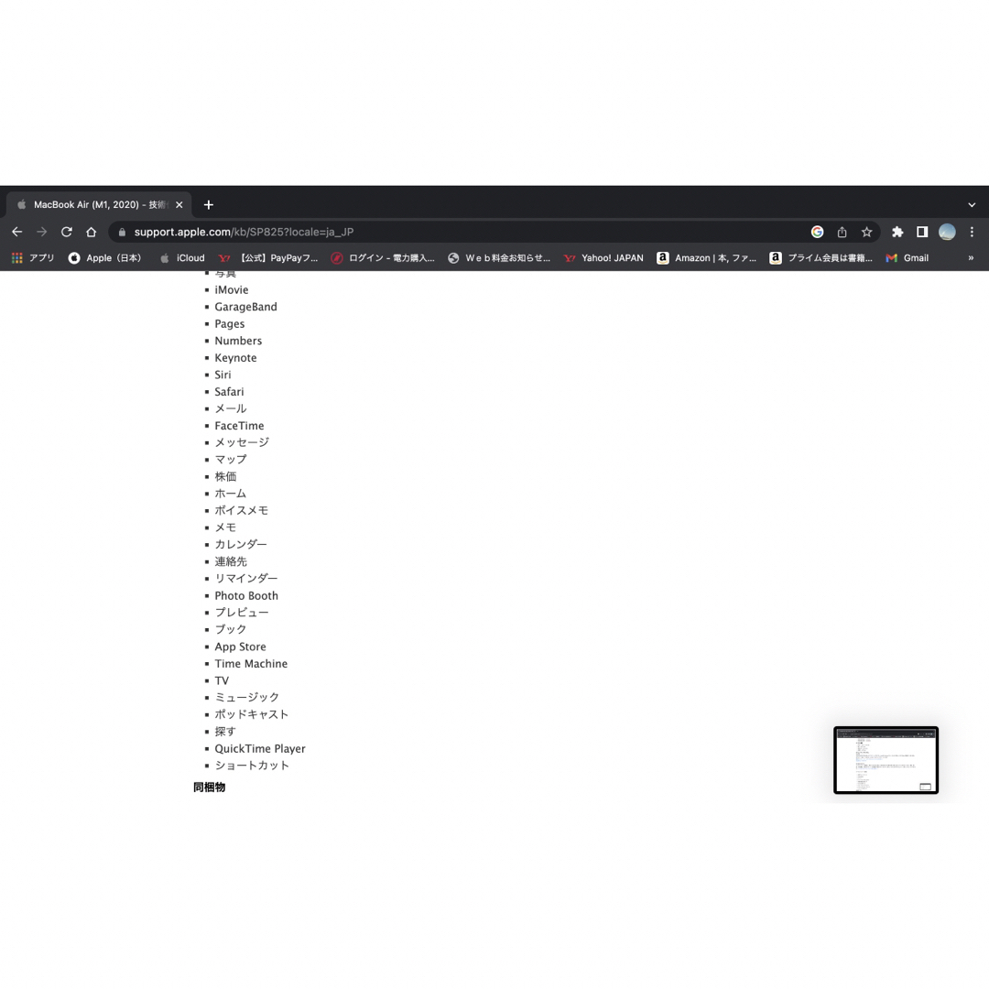Image resolution: width=989 pixels, height=989 pixels.
Task: Close the MacBook Air (M1, 2020) tab
Action: (179, 205)
